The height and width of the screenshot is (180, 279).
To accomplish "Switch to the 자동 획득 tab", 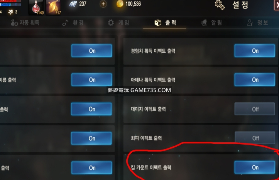I will pyautogui.click(x=25, y=23).
